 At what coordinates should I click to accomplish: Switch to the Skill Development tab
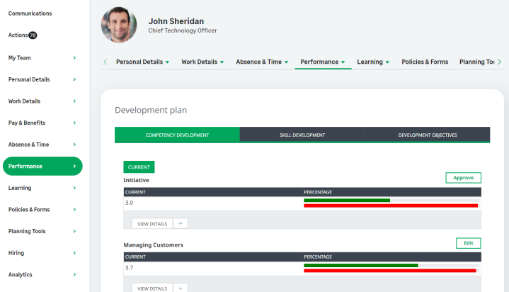pyautogui.click(x=302, y=135)
